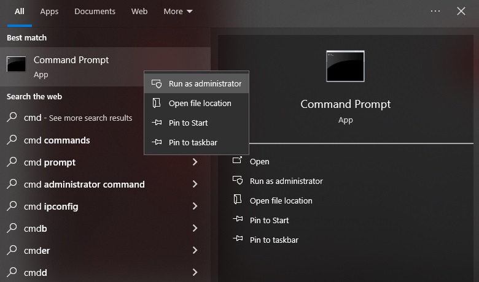Close the search panel with X

[461, 11]
